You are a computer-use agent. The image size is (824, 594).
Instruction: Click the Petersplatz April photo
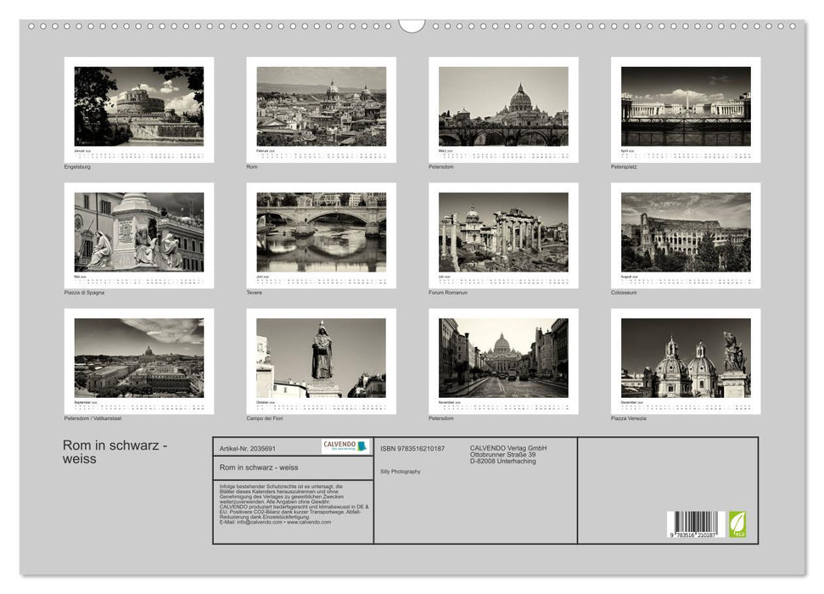[x=686, y=106]
